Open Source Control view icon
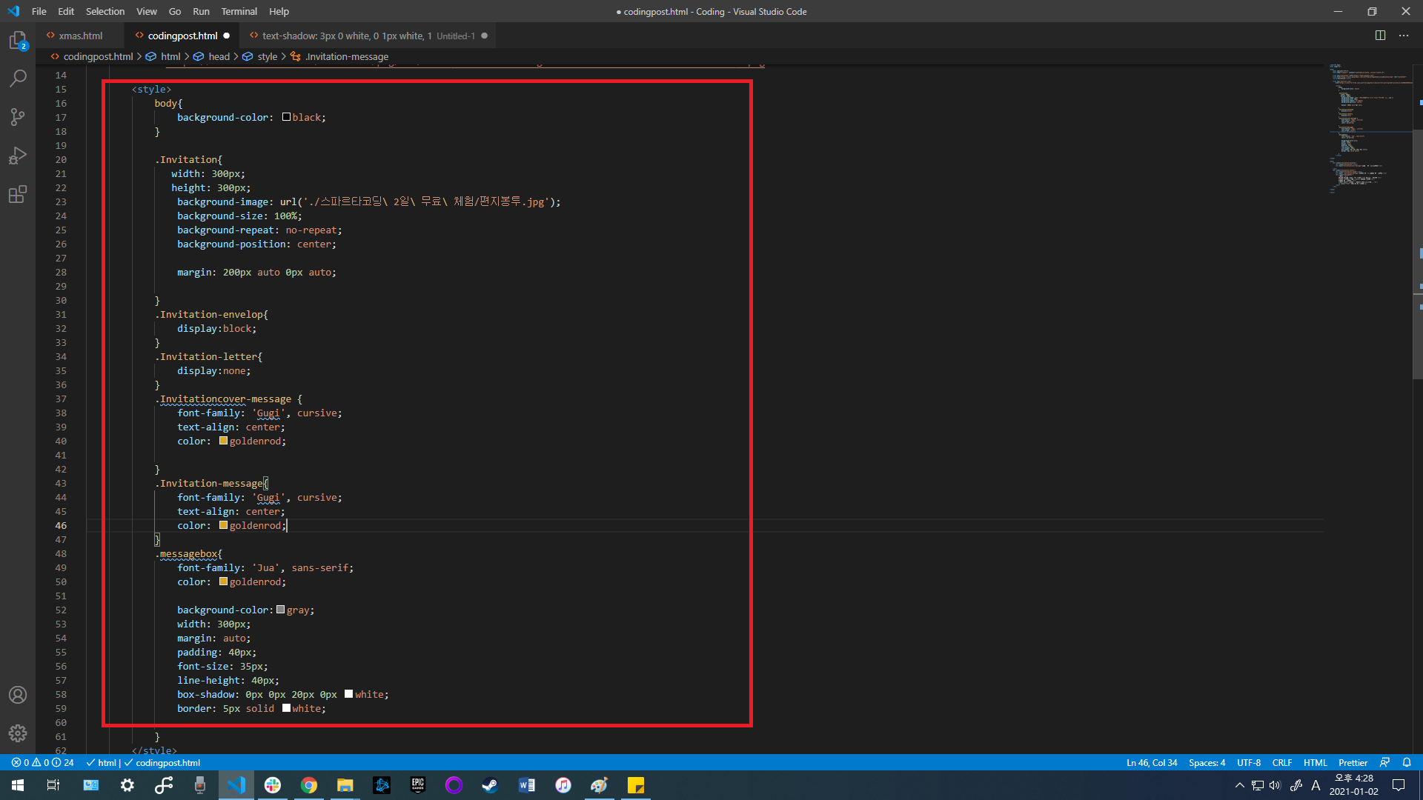 coord(18,117)
